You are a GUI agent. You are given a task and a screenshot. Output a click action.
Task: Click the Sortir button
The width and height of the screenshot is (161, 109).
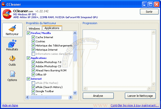click(x=149, y=12)
